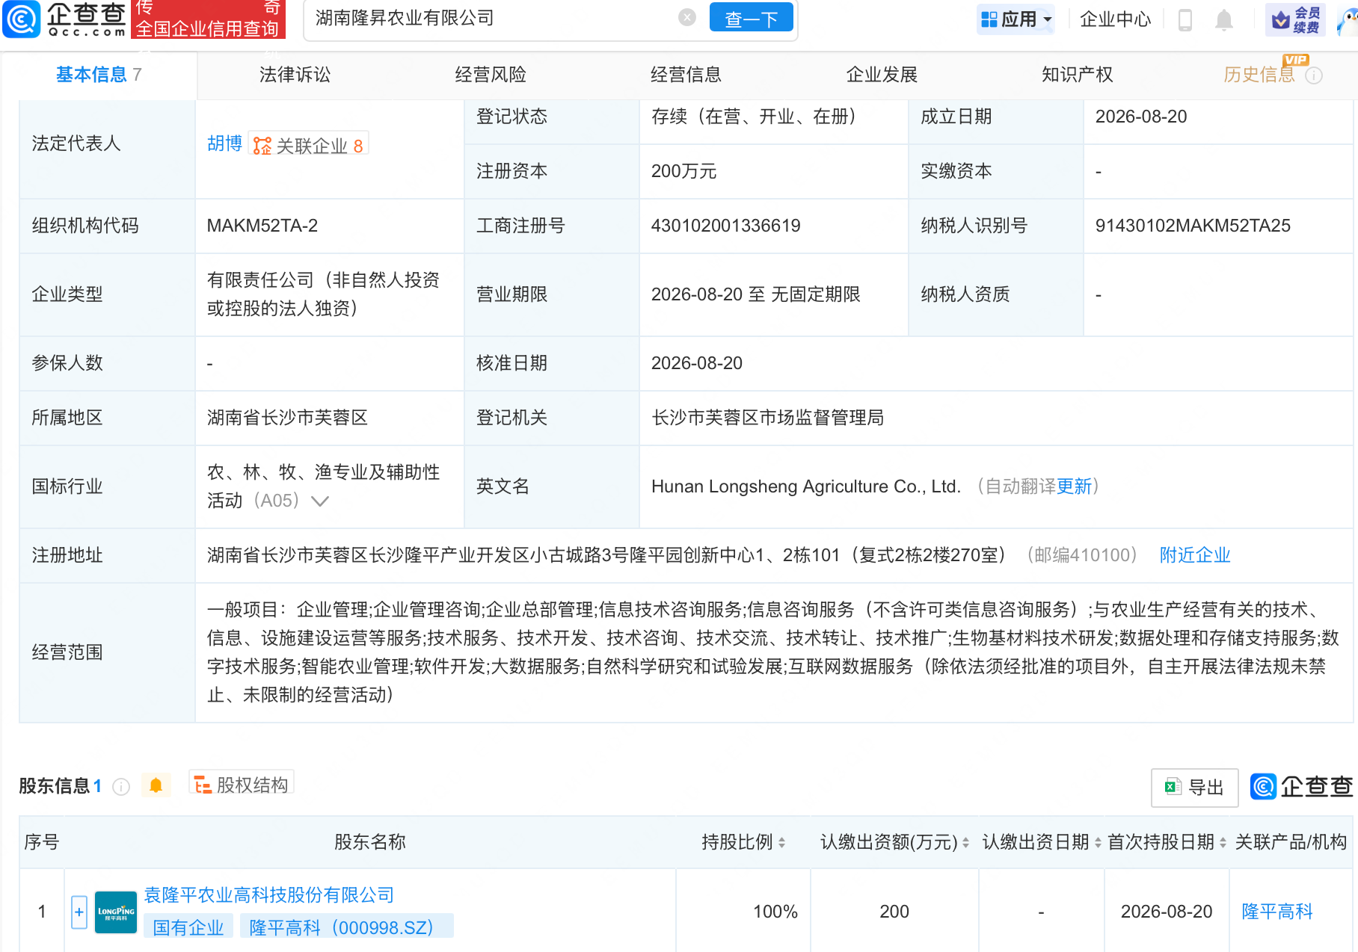View 关联企业 8 related companies
The width and height of the screenshot is (1358, 952).
[x=308, y=145]
